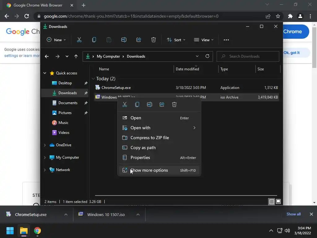Screen dimensions: 317x238
Task: Go forward in File Explorer navigation
Action: tap(57, 56)
